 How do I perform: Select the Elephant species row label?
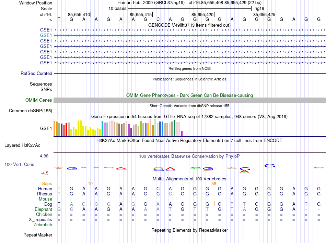[x=44, y=209]
